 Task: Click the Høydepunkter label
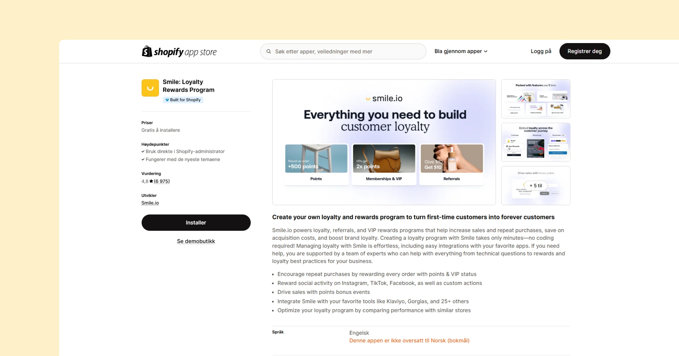click(155, 144)
